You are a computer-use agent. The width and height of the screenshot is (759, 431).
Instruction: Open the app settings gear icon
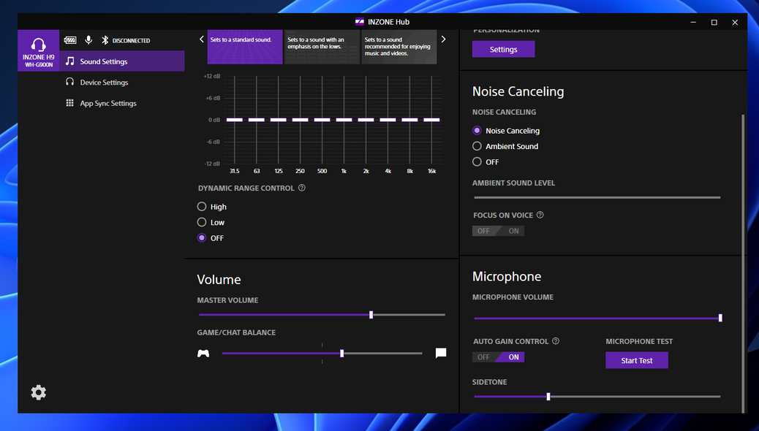[x=38, y=392]
